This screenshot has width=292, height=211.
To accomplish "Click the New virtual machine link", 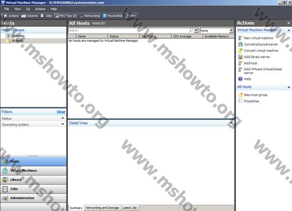I will tap(258, 38).
